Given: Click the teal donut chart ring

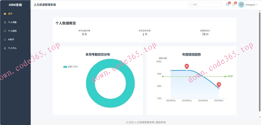Looking at the screenshot, I should point(91,83).
